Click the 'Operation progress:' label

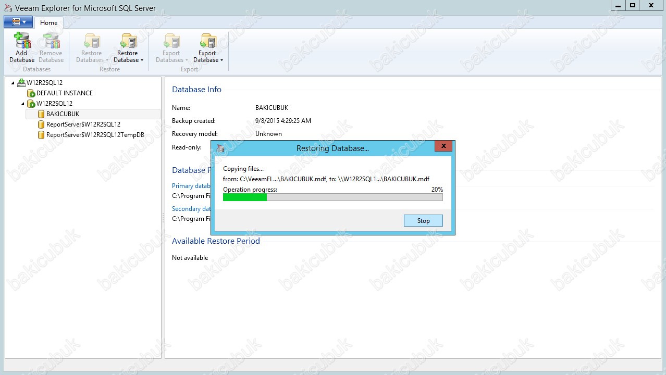click(250, 190)
